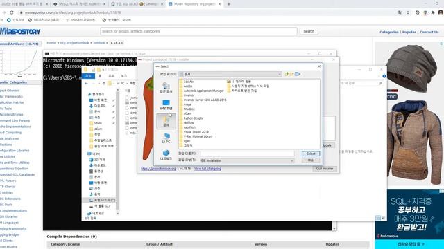Click Explorer sidebar scroll-down arrow
Viewport: 444px width, 249px height.
[117, 214]
